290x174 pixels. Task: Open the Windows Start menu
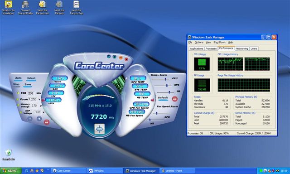[x=10, y=171]
